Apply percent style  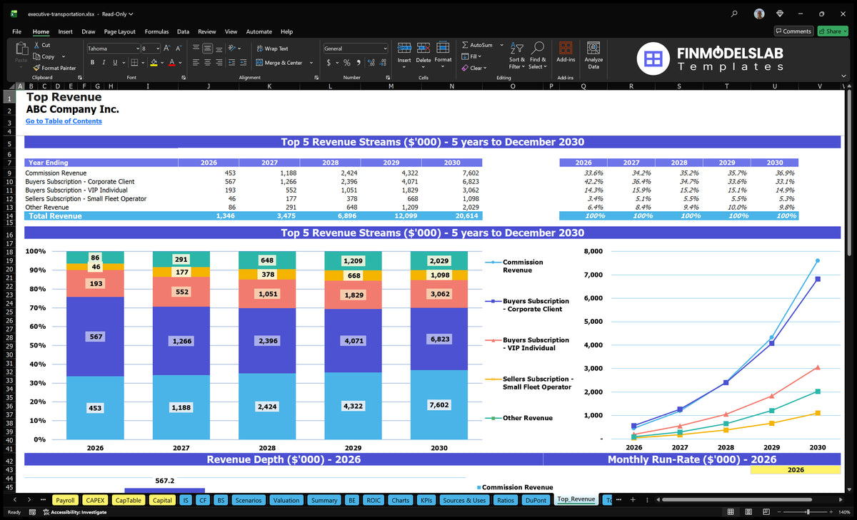pos(346,63)
